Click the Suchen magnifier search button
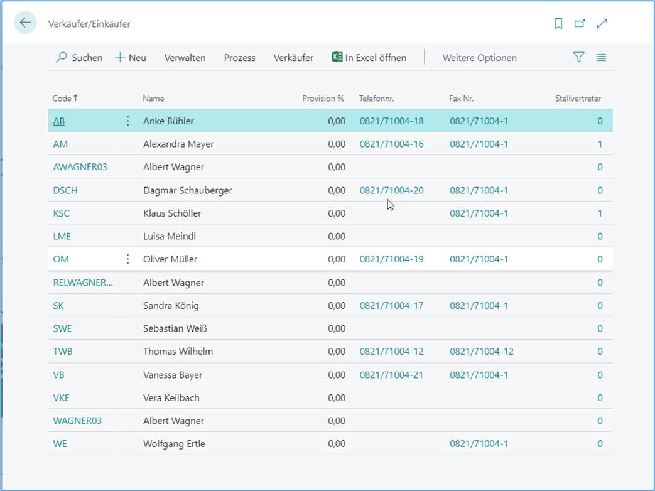 (79, 58)
